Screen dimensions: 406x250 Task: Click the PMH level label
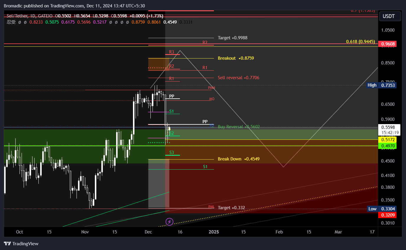(x=212, y=88)
